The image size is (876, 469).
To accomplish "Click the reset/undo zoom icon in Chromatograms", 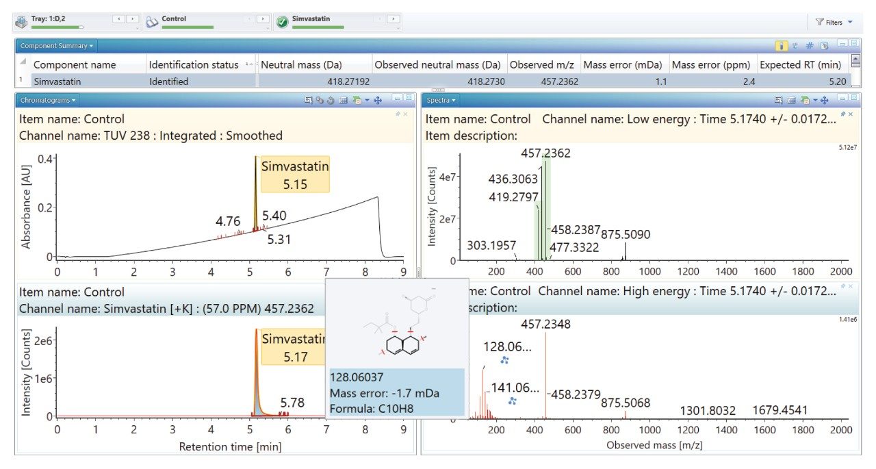I will pos(331,100).
